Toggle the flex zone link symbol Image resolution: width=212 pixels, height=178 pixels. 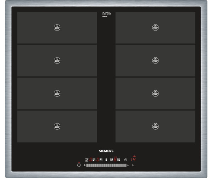pyautogui.click(x=106, y=160)
